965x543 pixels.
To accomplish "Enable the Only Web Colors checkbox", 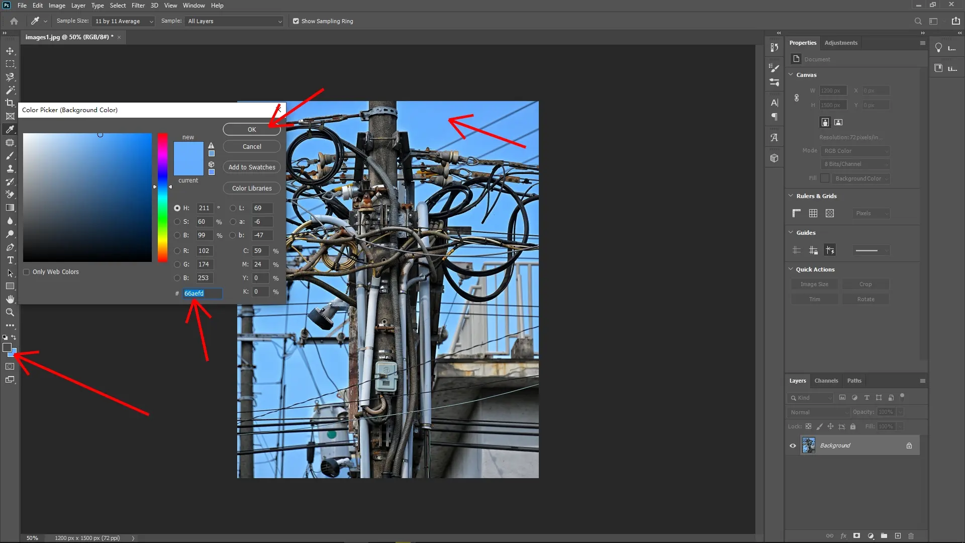I will (27, 271).
